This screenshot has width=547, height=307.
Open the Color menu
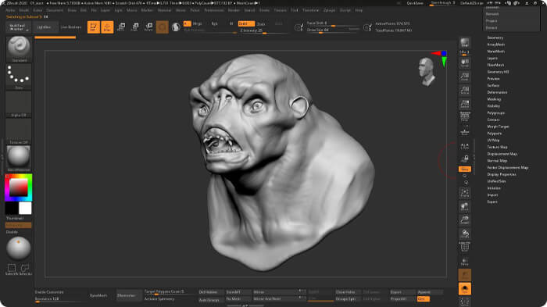[38, 10]
